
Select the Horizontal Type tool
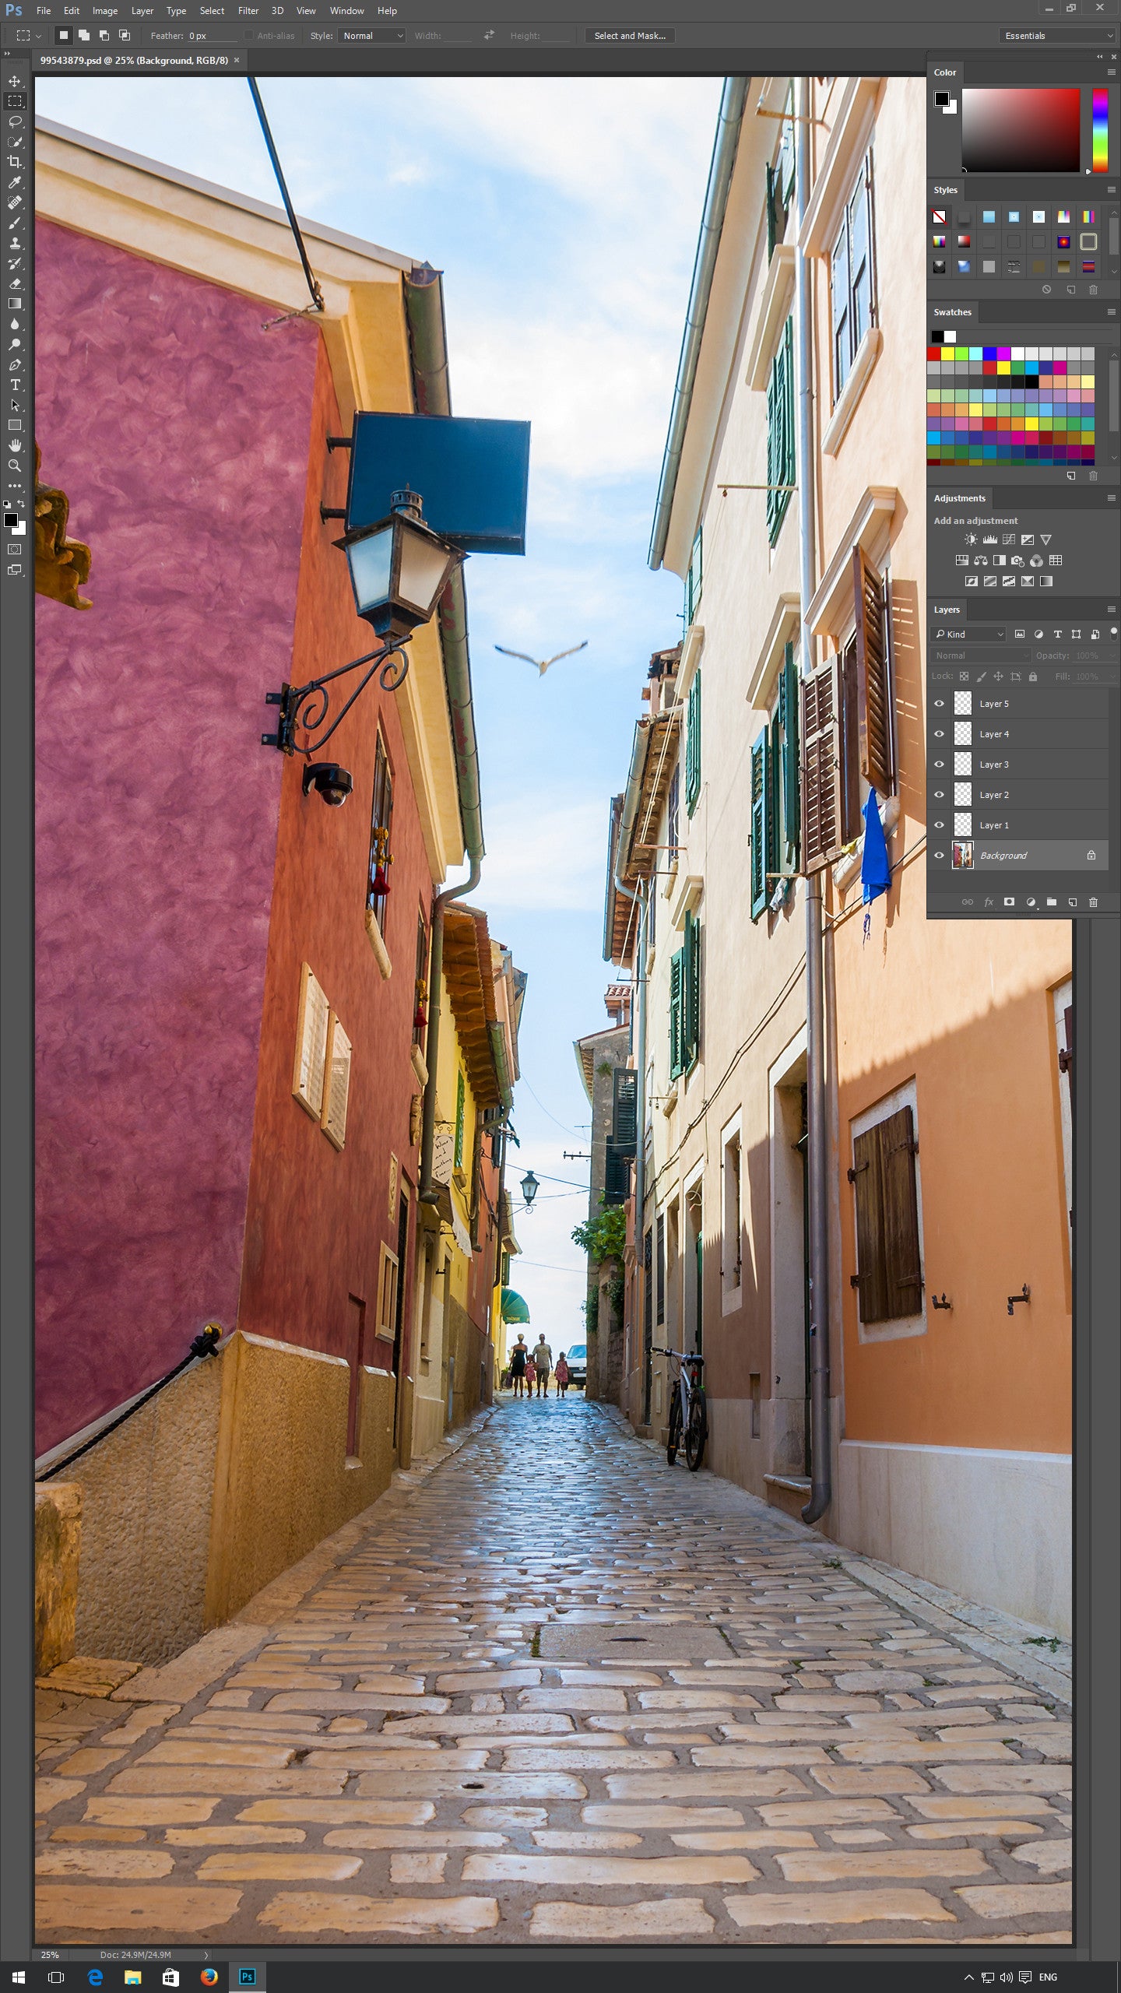click(15, 385)
